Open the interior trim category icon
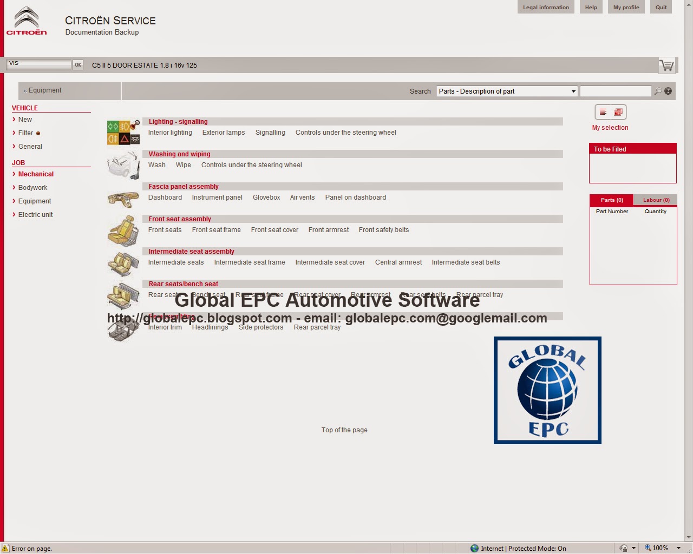Screen dimensions: 693x554 pos(123,329)
